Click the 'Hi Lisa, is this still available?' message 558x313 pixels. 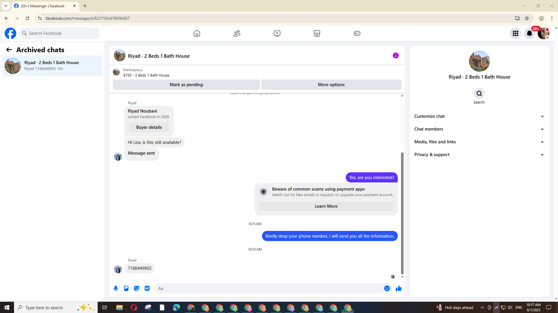click(154, 142)
